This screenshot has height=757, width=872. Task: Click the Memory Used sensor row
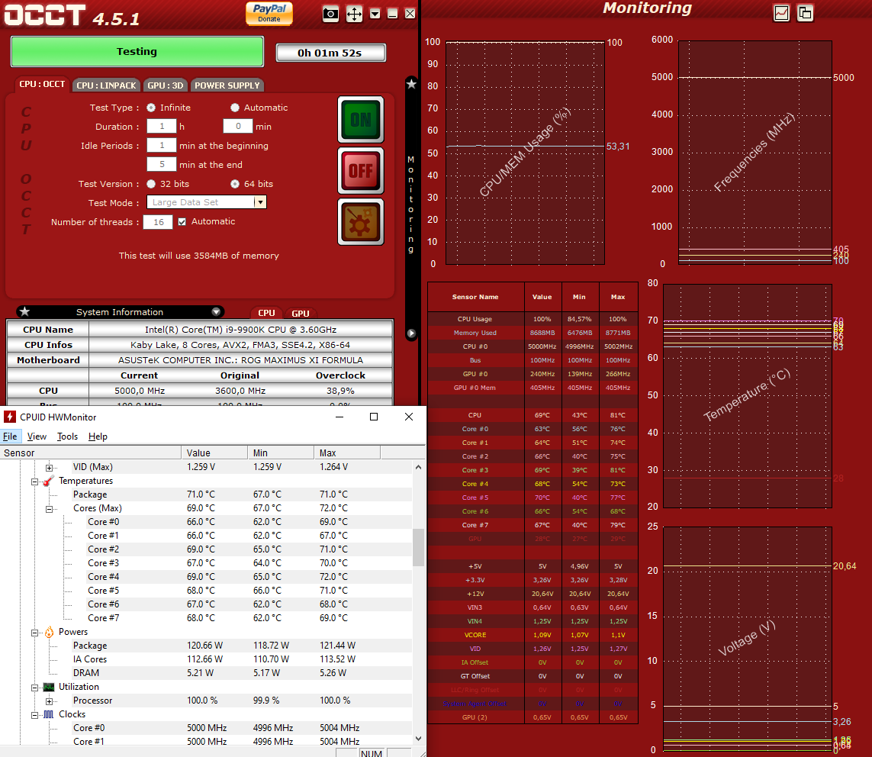(533, 333)
